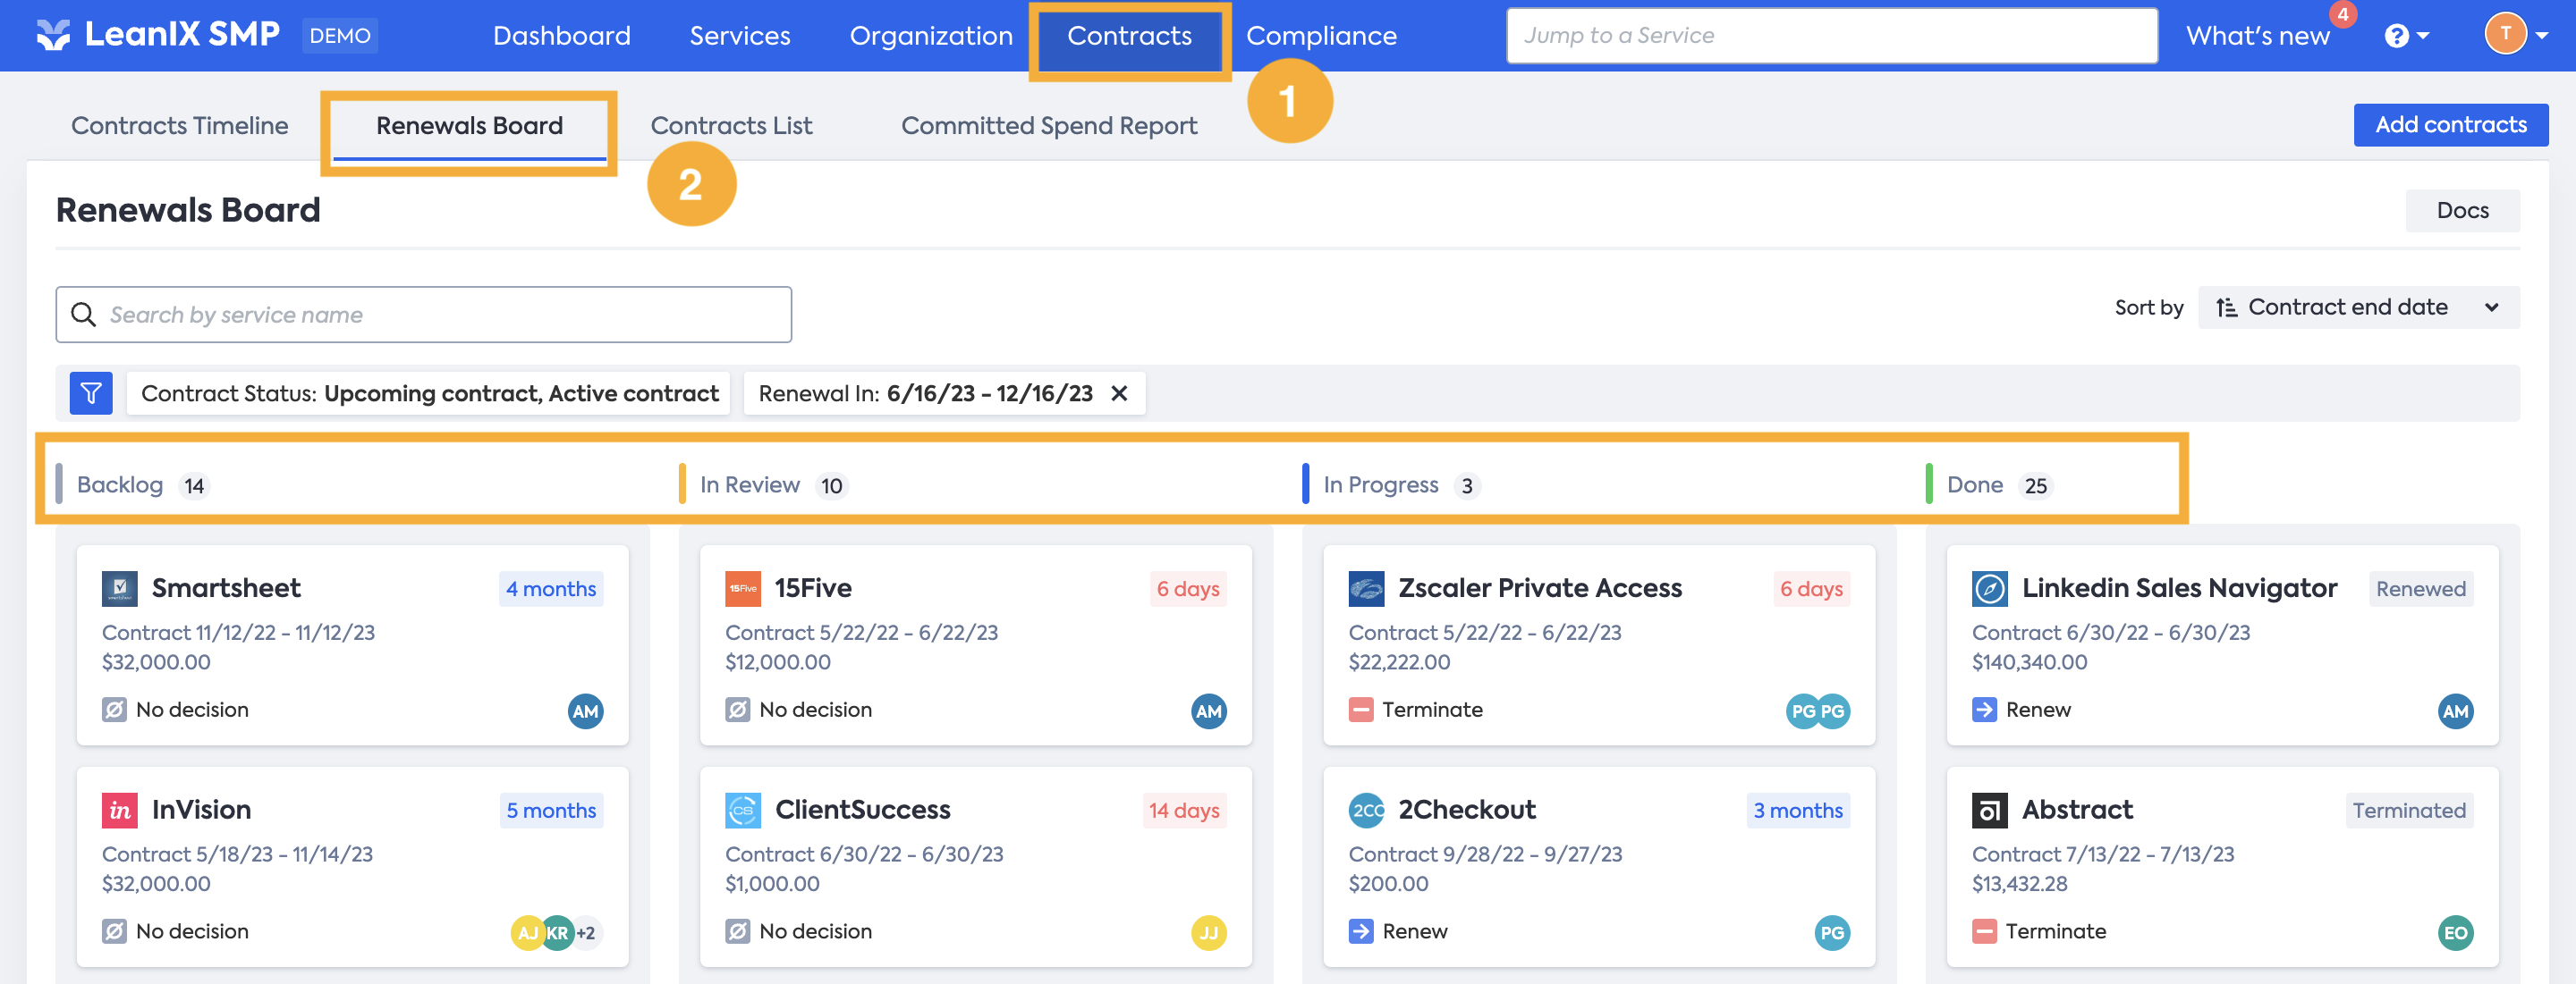The image size is (2576, 984).
Task: Click the Contract Status filter chip
Action: pos(429,393)
